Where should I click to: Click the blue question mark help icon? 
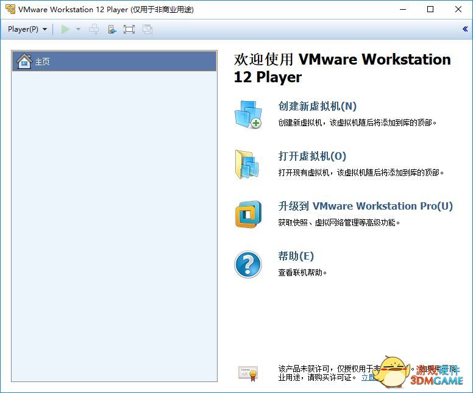(x=248, y=264)
